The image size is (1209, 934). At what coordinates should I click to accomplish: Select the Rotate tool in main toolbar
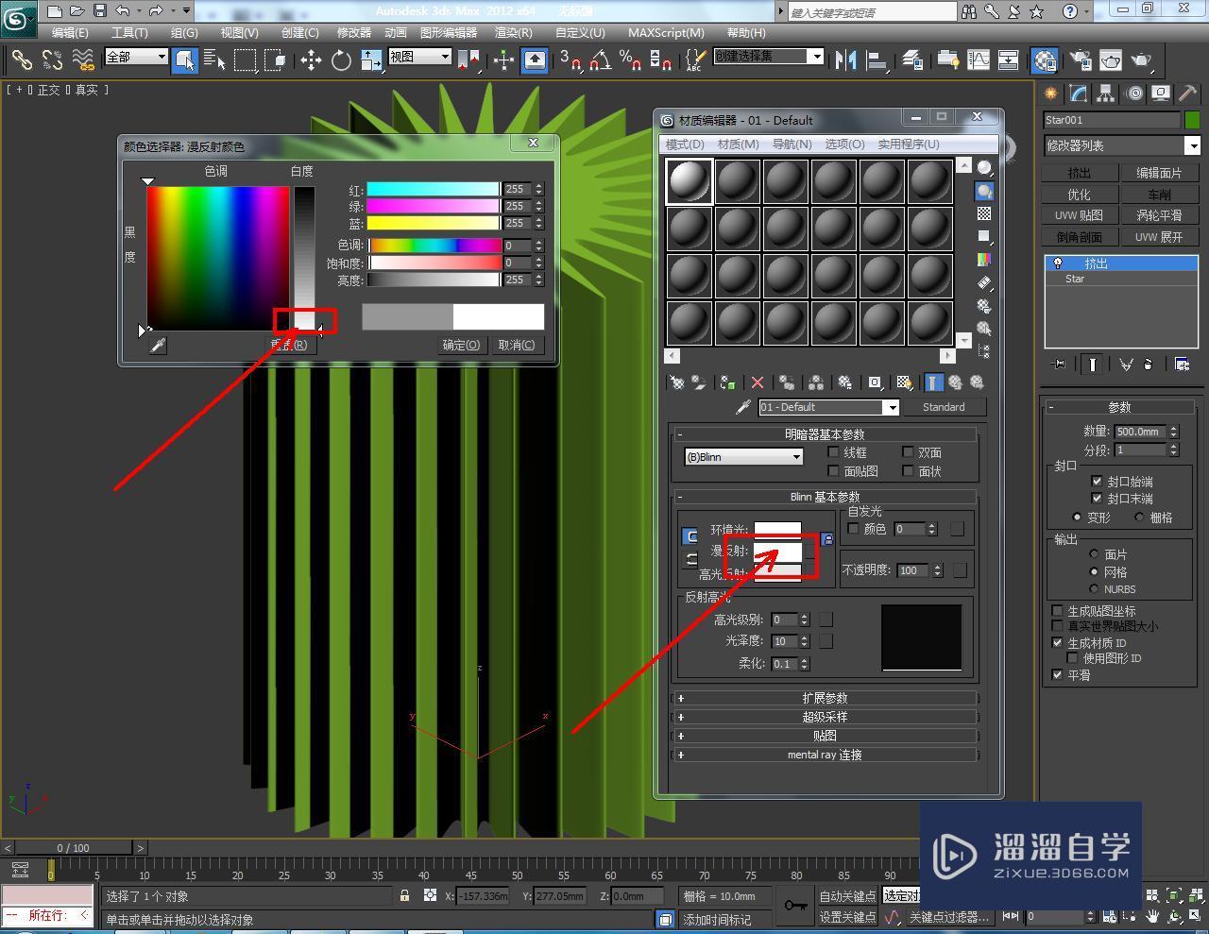point(340,60)
